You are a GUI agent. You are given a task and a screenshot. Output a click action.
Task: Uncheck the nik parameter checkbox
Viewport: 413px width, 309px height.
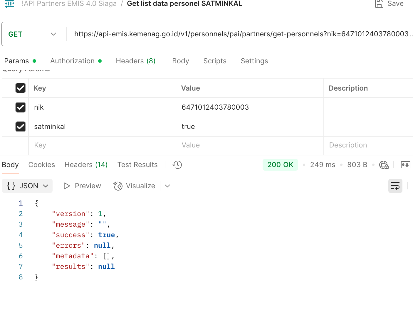[x=21, y=107]
